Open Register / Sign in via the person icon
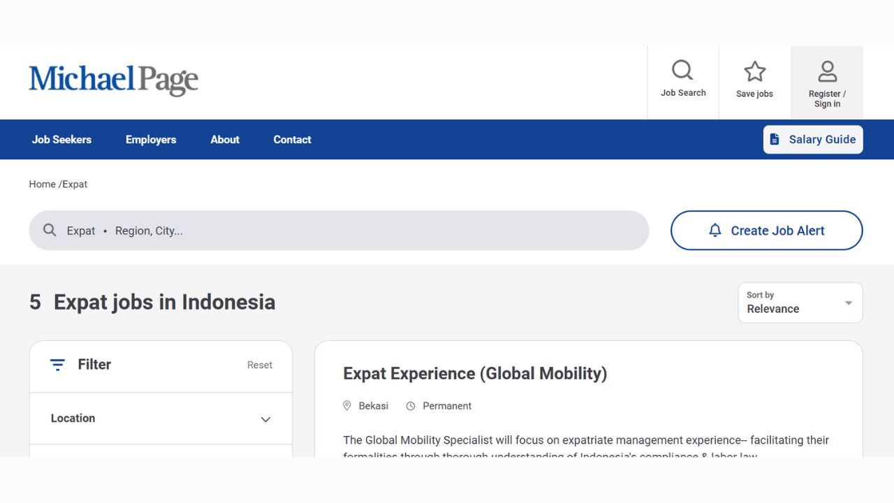 [x=827, y=70]
